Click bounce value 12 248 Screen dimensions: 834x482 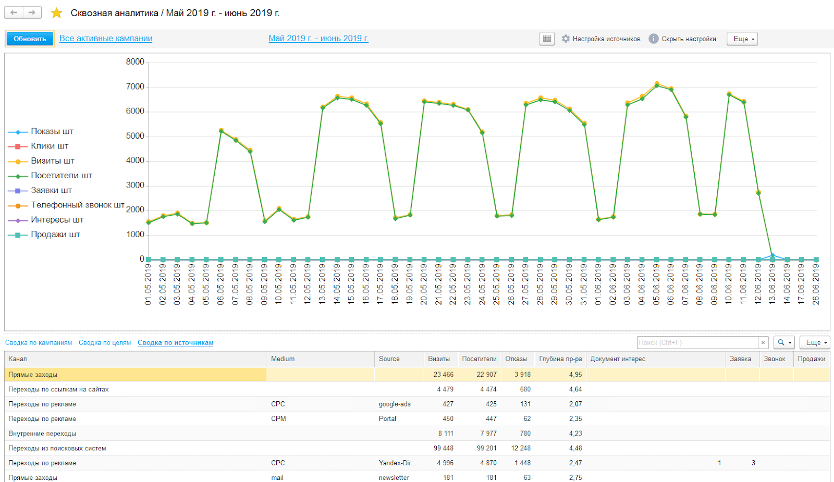click(x=521, y=448)
